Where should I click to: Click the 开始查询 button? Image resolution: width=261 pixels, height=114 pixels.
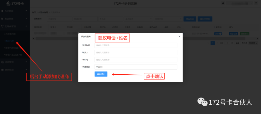click(190, 19)
